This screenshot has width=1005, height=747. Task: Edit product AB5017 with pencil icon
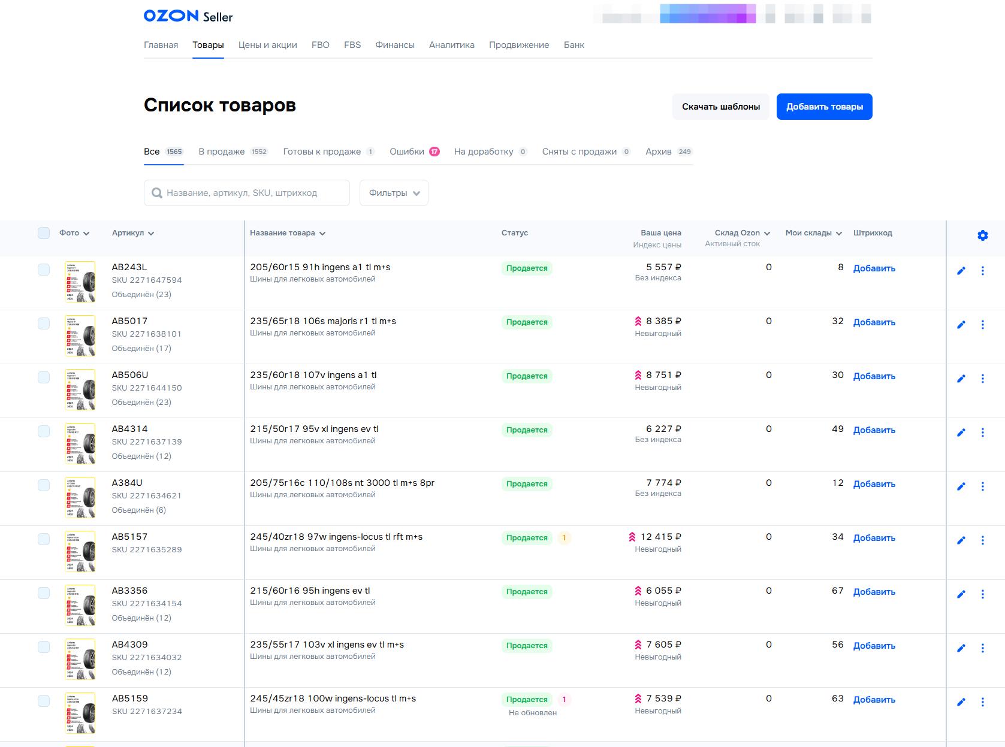click(961, 325)
